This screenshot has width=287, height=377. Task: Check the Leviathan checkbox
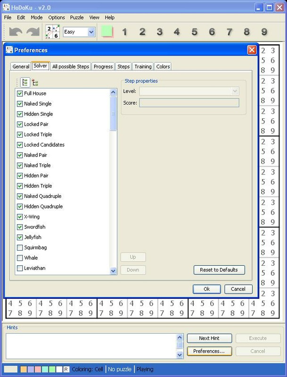(x=20, y=268)
